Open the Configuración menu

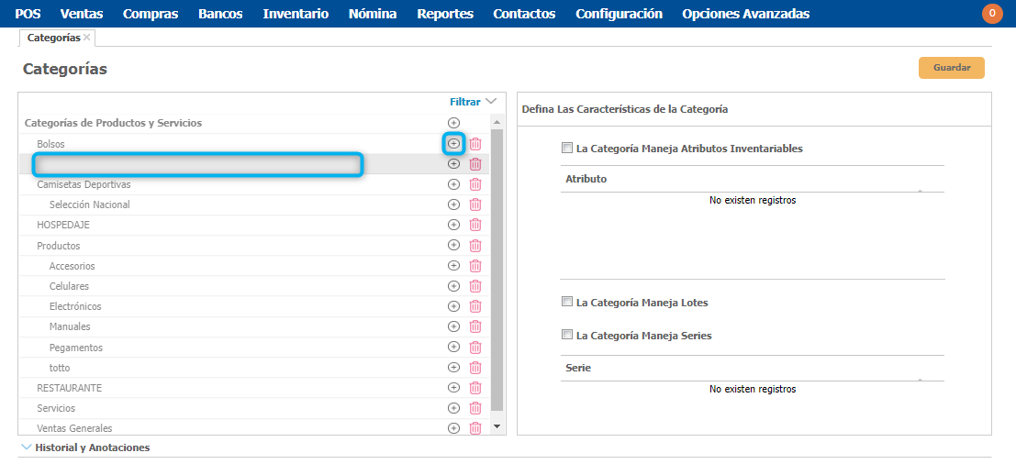[x=619, y=14]
